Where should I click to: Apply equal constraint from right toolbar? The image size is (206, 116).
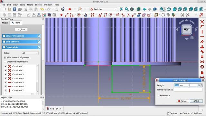tap(202, 57)
